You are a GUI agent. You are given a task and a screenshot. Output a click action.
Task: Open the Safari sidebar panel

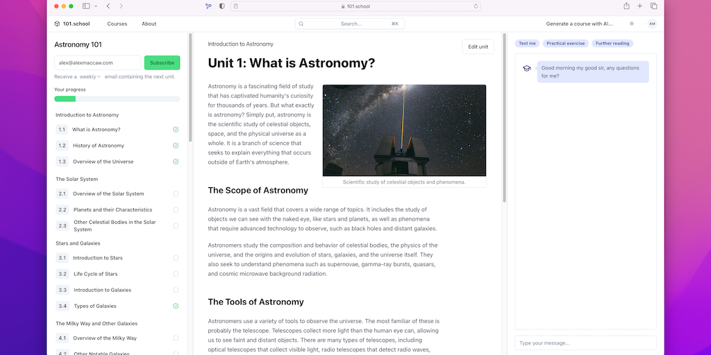[86, 6]
